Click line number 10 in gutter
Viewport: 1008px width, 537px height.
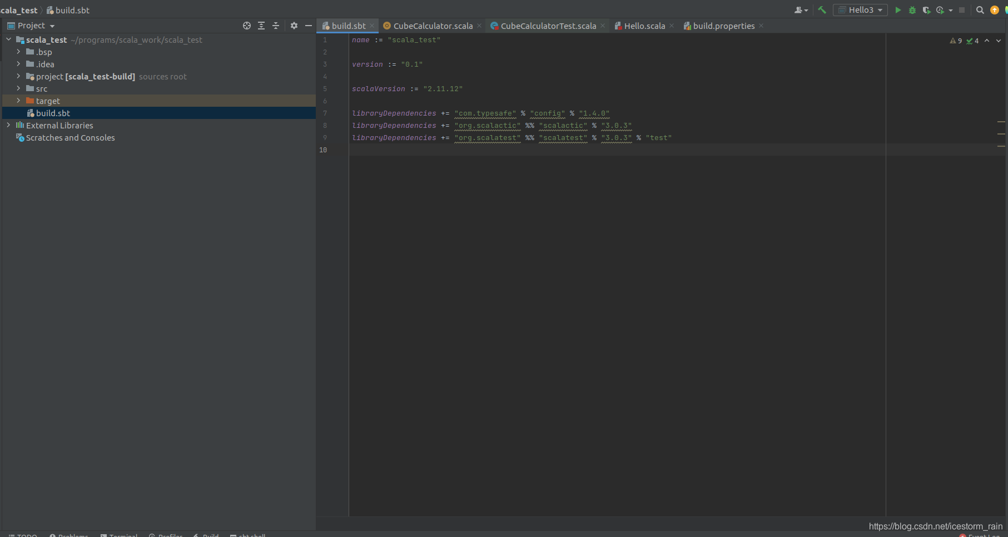tap(323, 150)
